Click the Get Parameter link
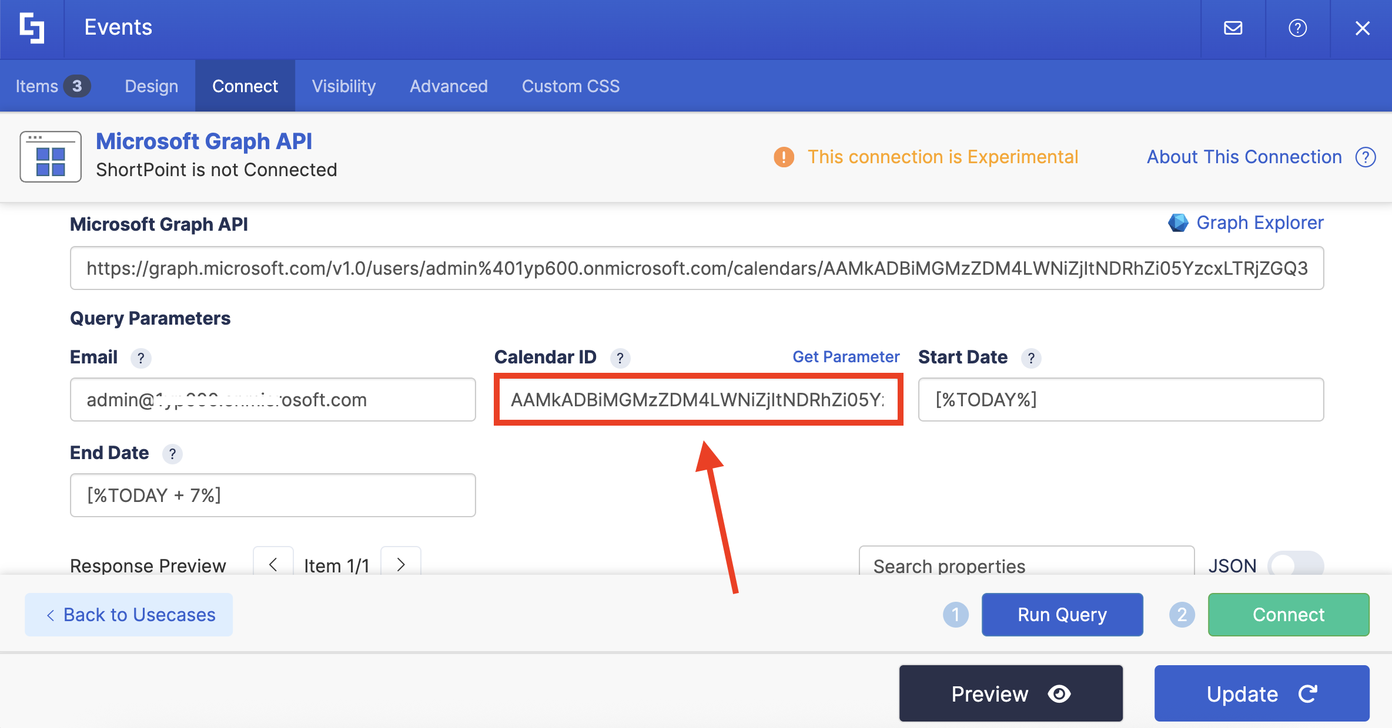The width and height of the screenshot is (1392, 728). [x=845, y=357]
